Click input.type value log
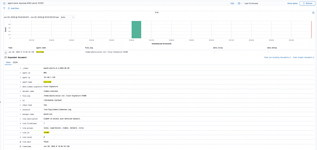Screen dimensions: 317x150 pyautogui.click(x=45, y=105)
